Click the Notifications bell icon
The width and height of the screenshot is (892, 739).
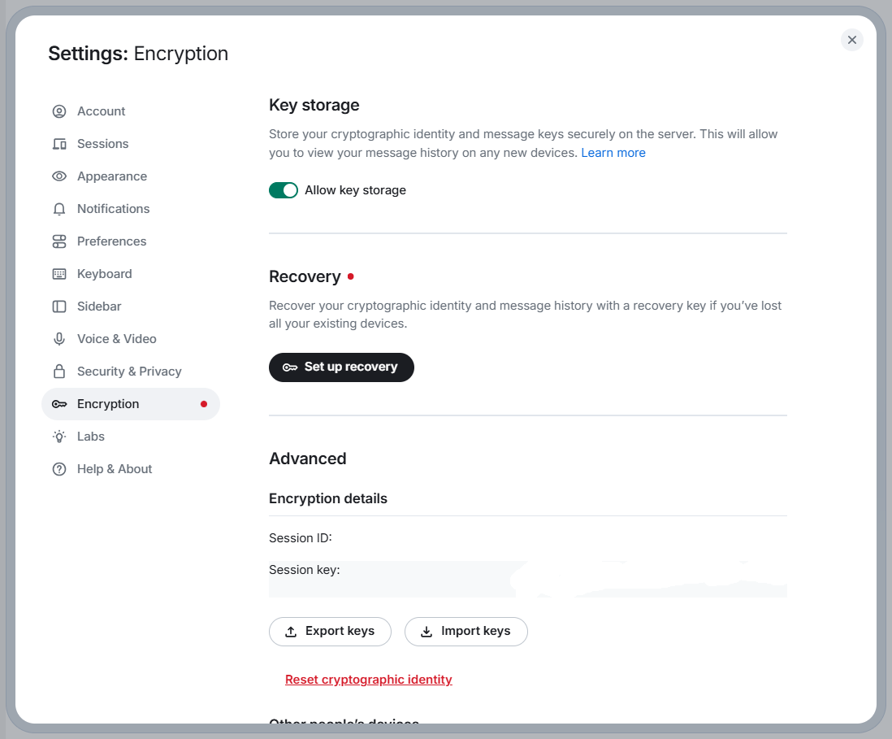click(59, 209)
